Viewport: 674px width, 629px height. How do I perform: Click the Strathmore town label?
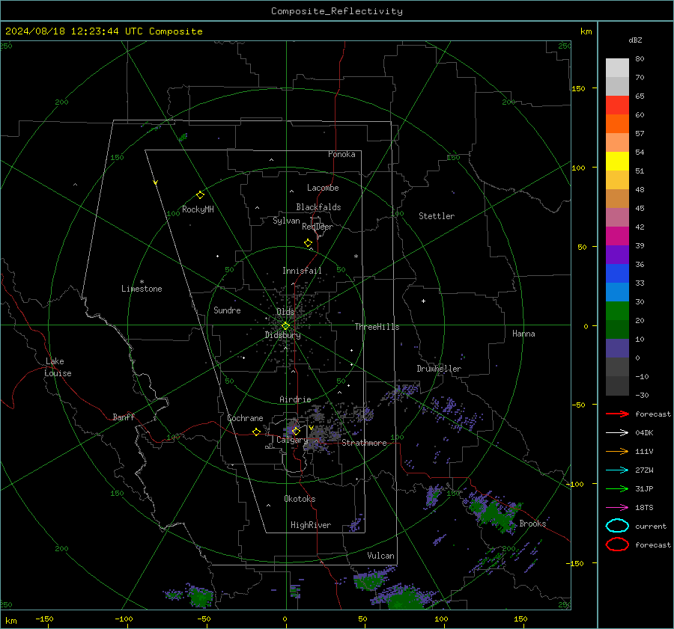(x=364, y=443)
